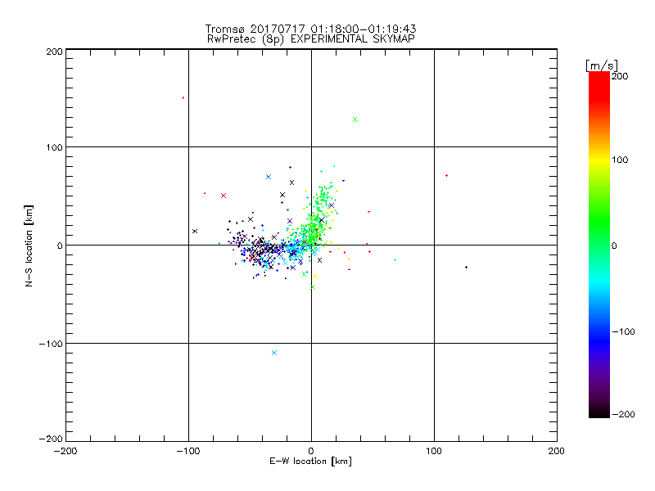Click the 200 tick label on N-S axis
655x491 pixels.
[54, 52]
